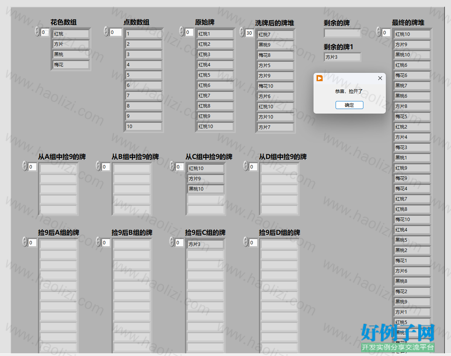The height and width of the screenshot is (356, 451).
Task: Click 黑桃7 in 最终的牌堆
Action: pyautogui.click(x=412, y=86)
